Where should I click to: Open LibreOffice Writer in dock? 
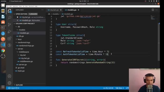pyautogui.click(x=3, y=16)
